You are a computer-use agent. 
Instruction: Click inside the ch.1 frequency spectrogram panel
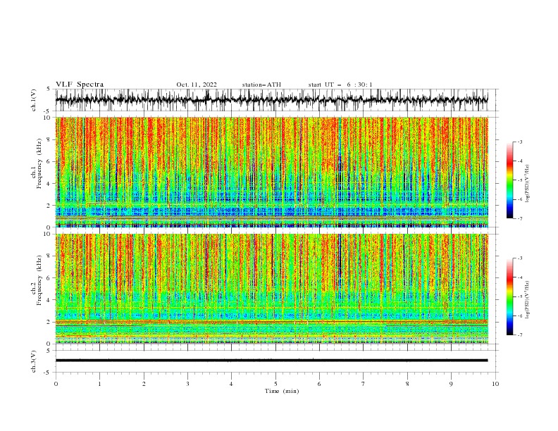[271, 172]
